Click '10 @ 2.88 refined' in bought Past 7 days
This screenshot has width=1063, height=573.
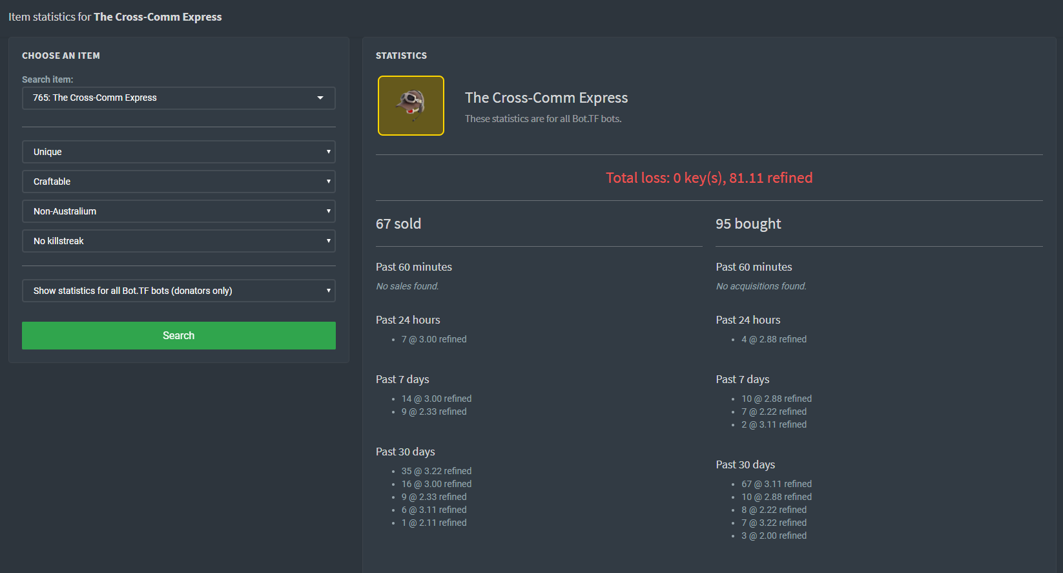pyautogui.click(x=777, y=399)
